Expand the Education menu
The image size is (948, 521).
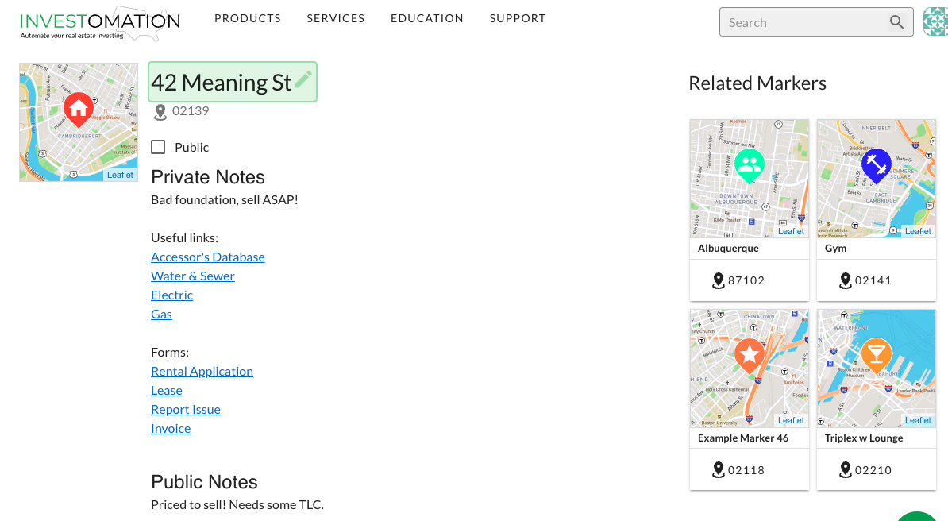click(427, 18)
